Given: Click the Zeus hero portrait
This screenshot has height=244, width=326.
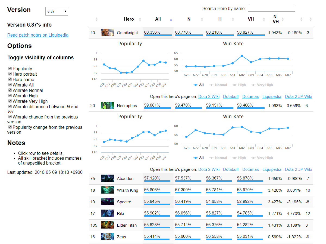Looking at the screenshot, I should click(107, 237).
